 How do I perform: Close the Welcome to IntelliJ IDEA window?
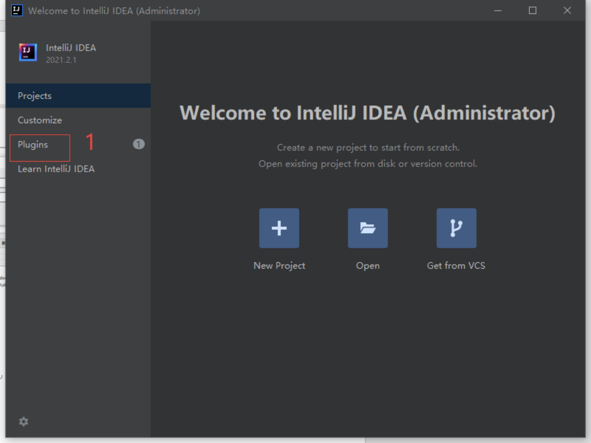tap(567, 11)
